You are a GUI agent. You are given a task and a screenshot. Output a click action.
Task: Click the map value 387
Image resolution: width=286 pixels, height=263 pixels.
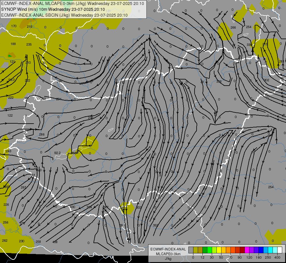[x=106, y=207]
